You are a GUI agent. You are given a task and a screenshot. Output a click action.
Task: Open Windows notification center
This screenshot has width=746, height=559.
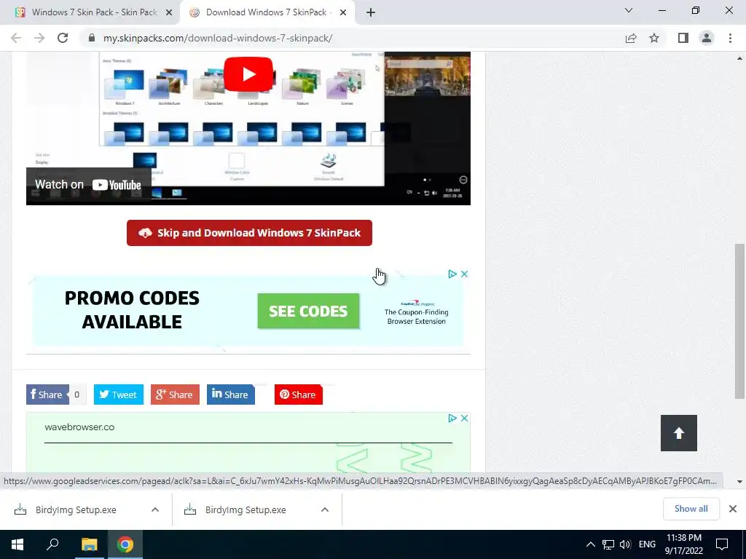click(722, 544)
